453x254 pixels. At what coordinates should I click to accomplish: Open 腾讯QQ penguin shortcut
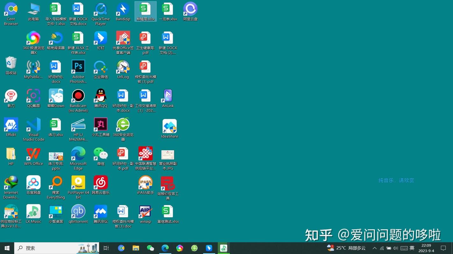tap(101, 96)
